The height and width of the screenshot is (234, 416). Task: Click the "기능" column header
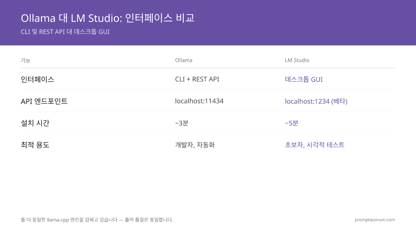(26, 60)
